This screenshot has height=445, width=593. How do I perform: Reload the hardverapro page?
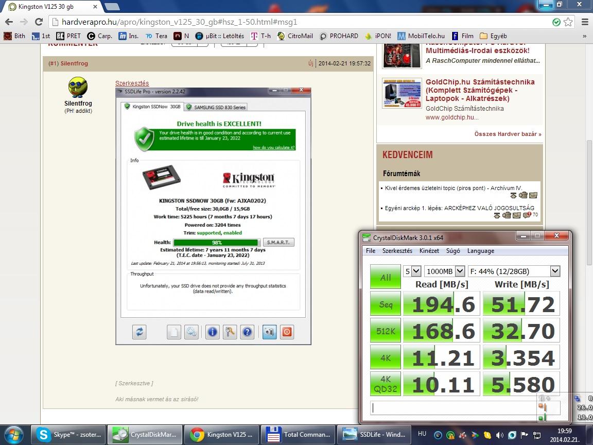pos(39,22)
